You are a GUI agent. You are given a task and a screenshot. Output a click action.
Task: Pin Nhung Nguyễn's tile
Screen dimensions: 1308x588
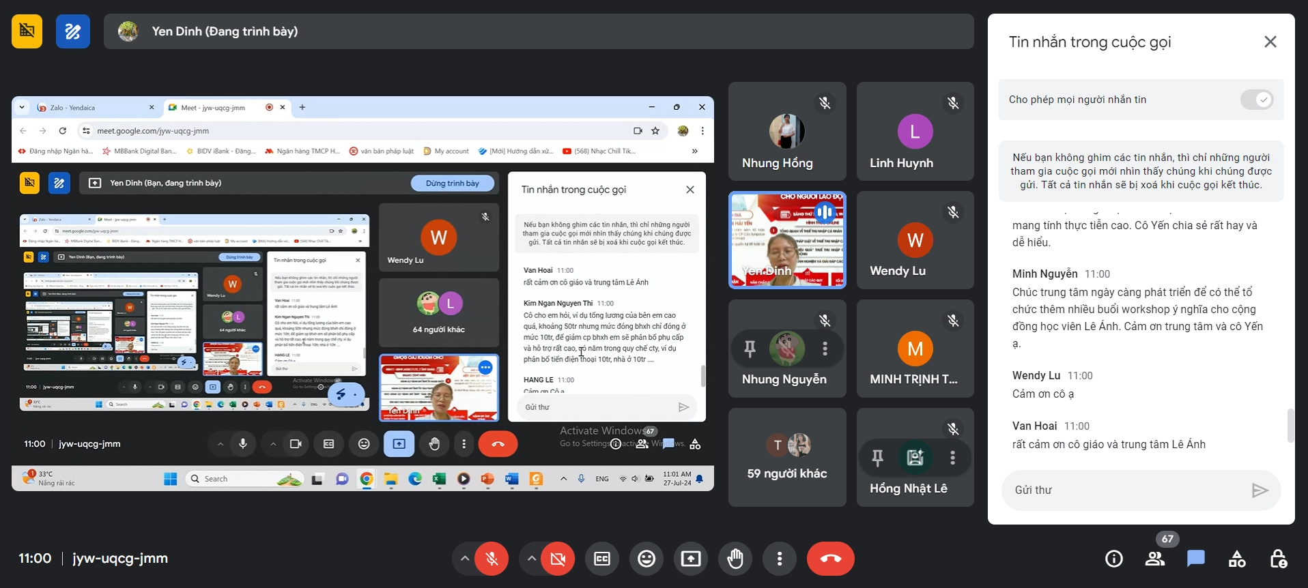pos(750,349)
